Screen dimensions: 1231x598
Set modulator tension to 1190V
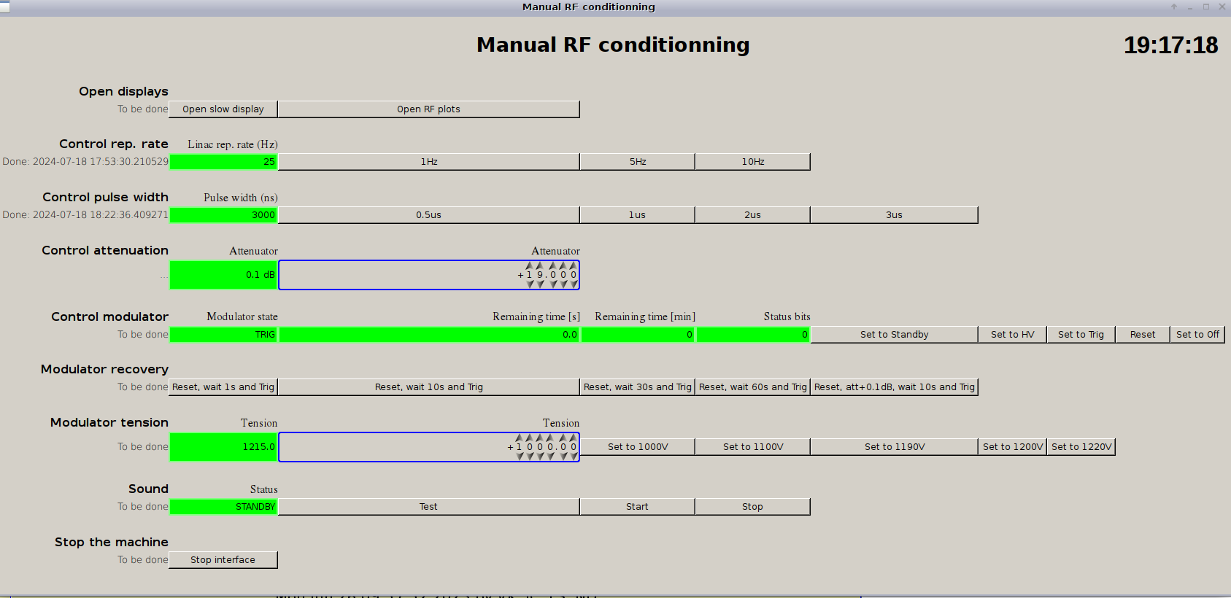(x=894, y=447)
